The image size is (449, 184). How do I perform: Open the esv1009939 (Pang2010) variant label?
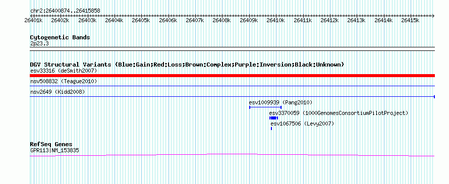coord(280,102)
